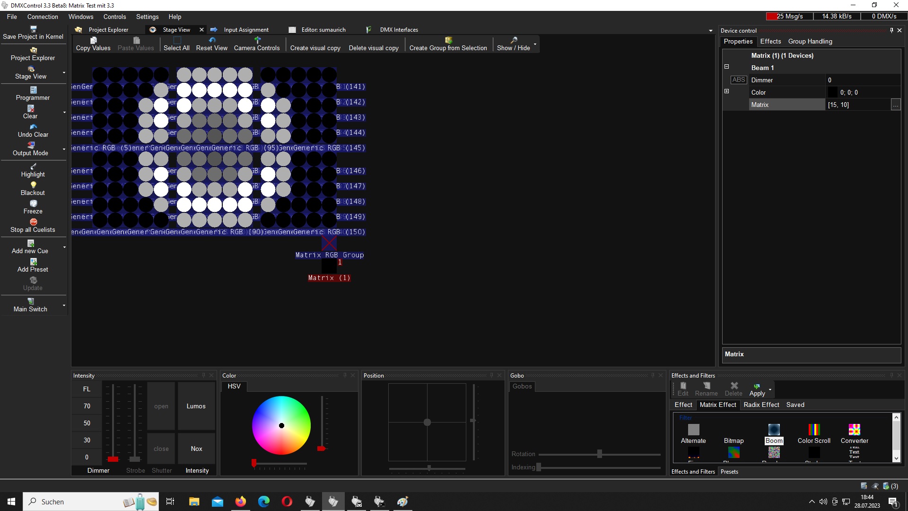Click Add Preset icon
The height and width of the screenshot is (511, 908).
pos(33,262)
